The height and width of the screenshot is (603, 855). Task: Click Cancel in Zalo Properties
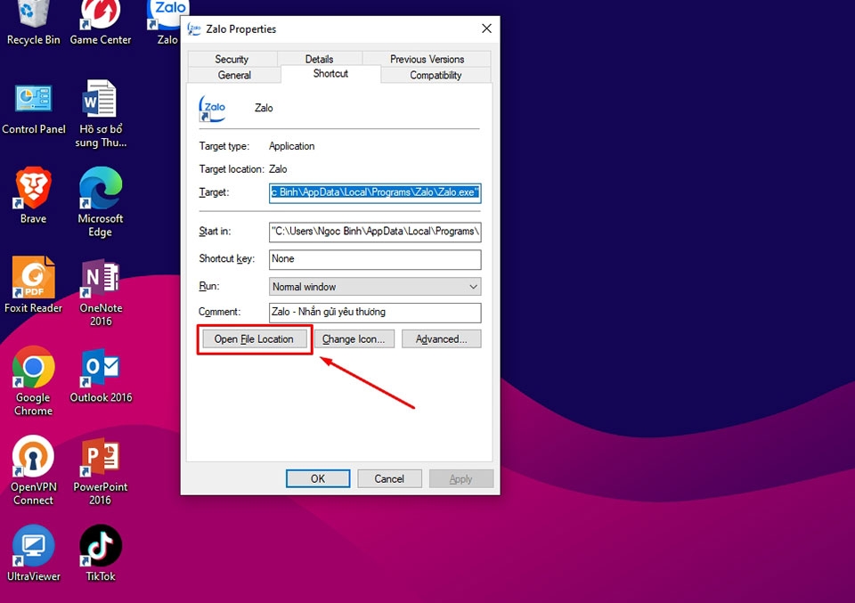389,478
